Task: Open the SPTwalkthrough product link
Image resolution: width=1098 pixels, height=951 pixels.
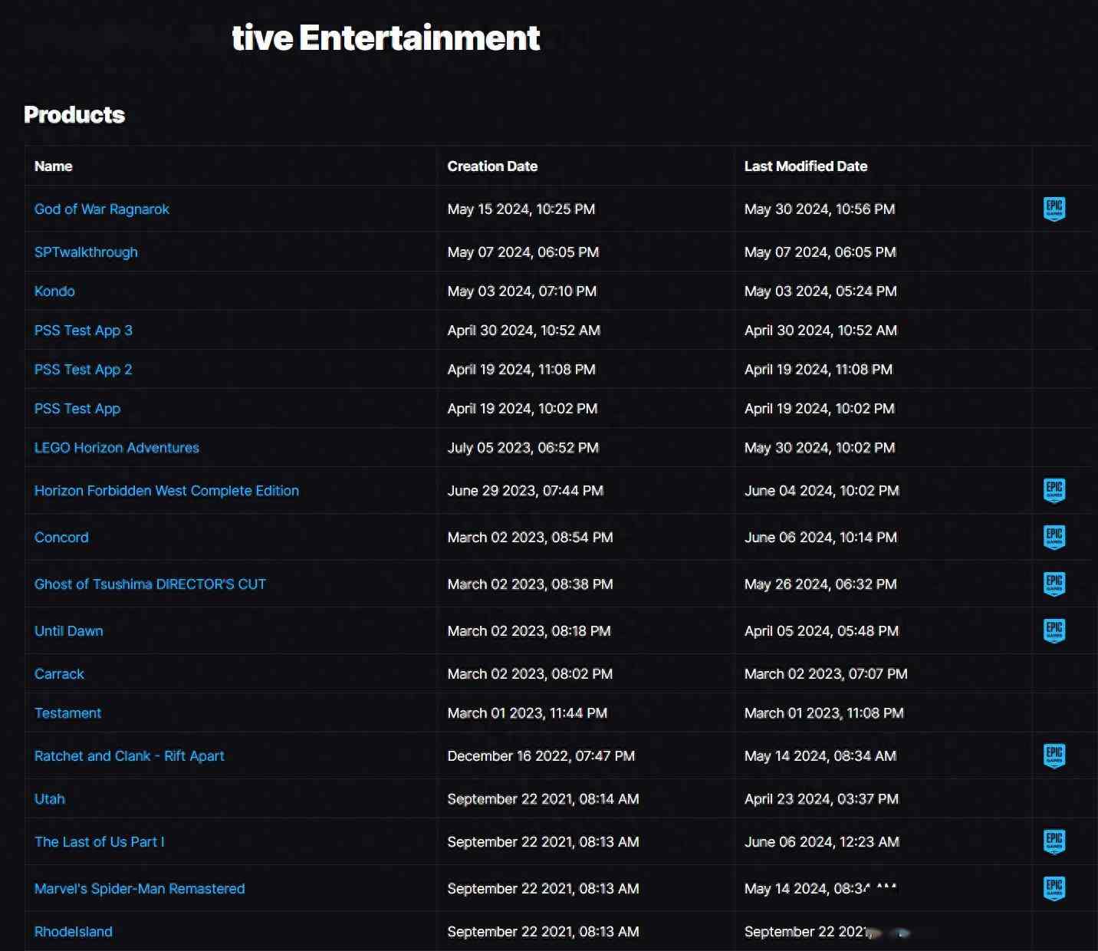Action: tap(86, 252)
